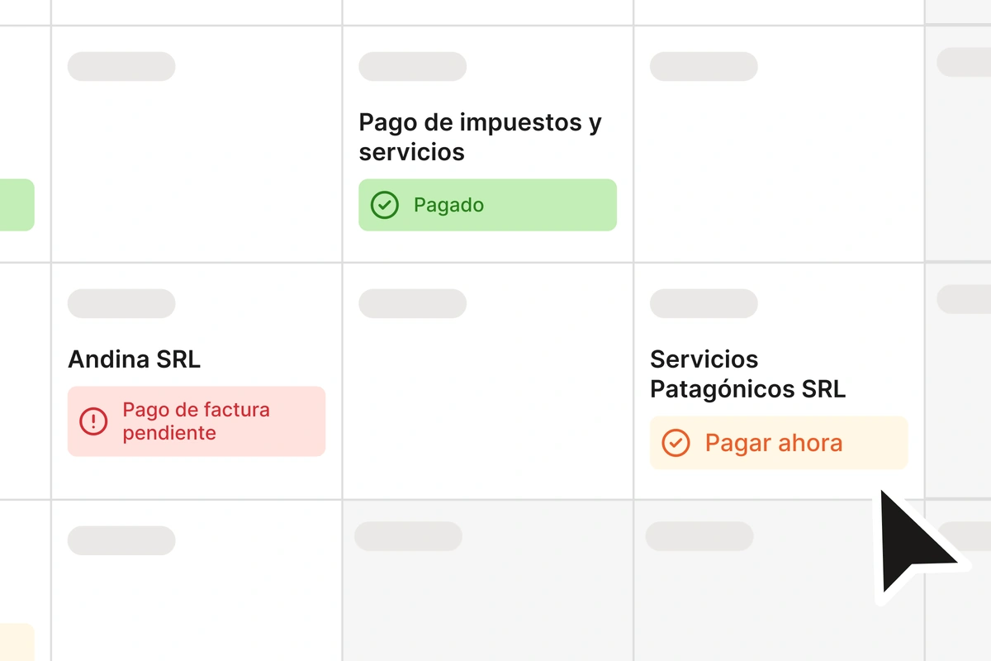991x661 pixels.
Task: Click the date placeholder in the bottom-middle gray cell
Action: [408, 536]
